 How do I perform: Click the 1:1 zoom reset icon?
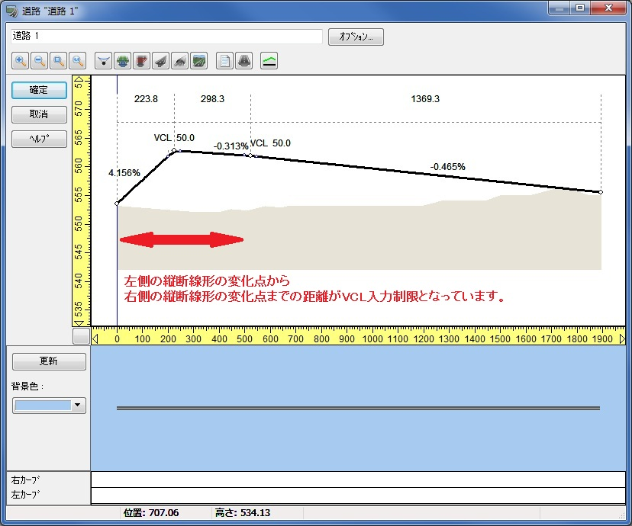click(x=77, y=61)
